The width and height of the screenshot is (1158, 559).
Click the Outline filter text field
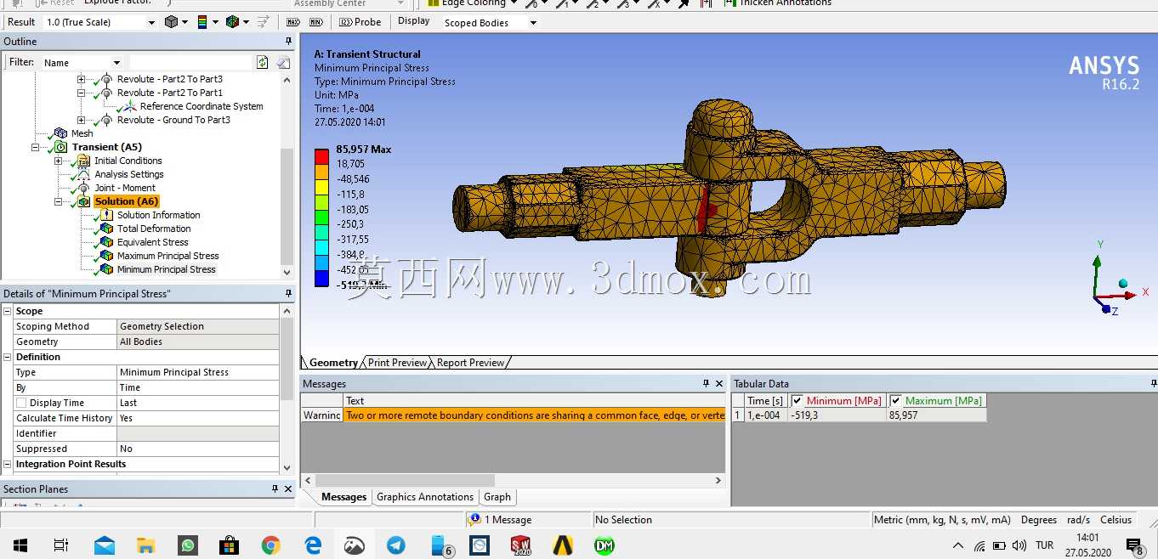(x=191, y=62)
